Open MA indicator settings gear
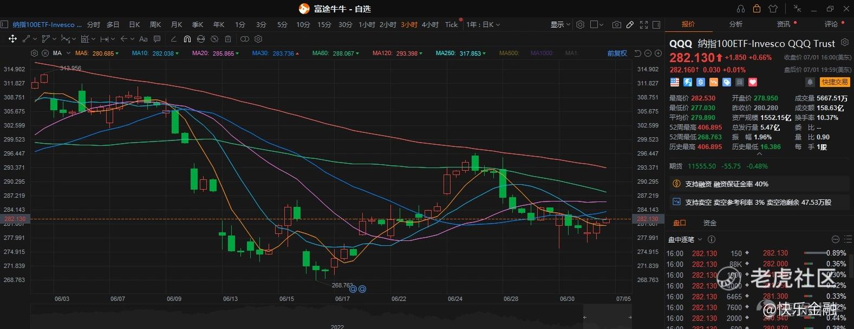Image resolution: width=854 pixels, height=329 pixels. 34,53
